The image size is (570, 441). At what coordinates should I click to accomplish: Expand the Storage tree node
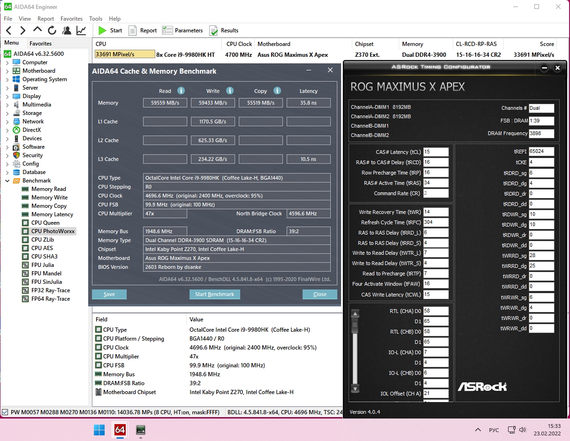coord(7,113)
